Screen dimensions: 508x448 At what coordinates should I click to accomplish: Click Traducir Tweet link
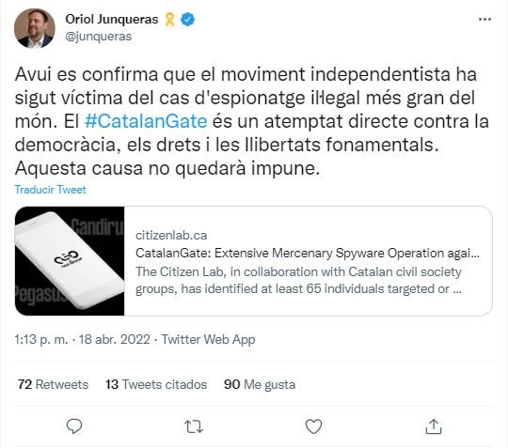click(x=50, y=189)
